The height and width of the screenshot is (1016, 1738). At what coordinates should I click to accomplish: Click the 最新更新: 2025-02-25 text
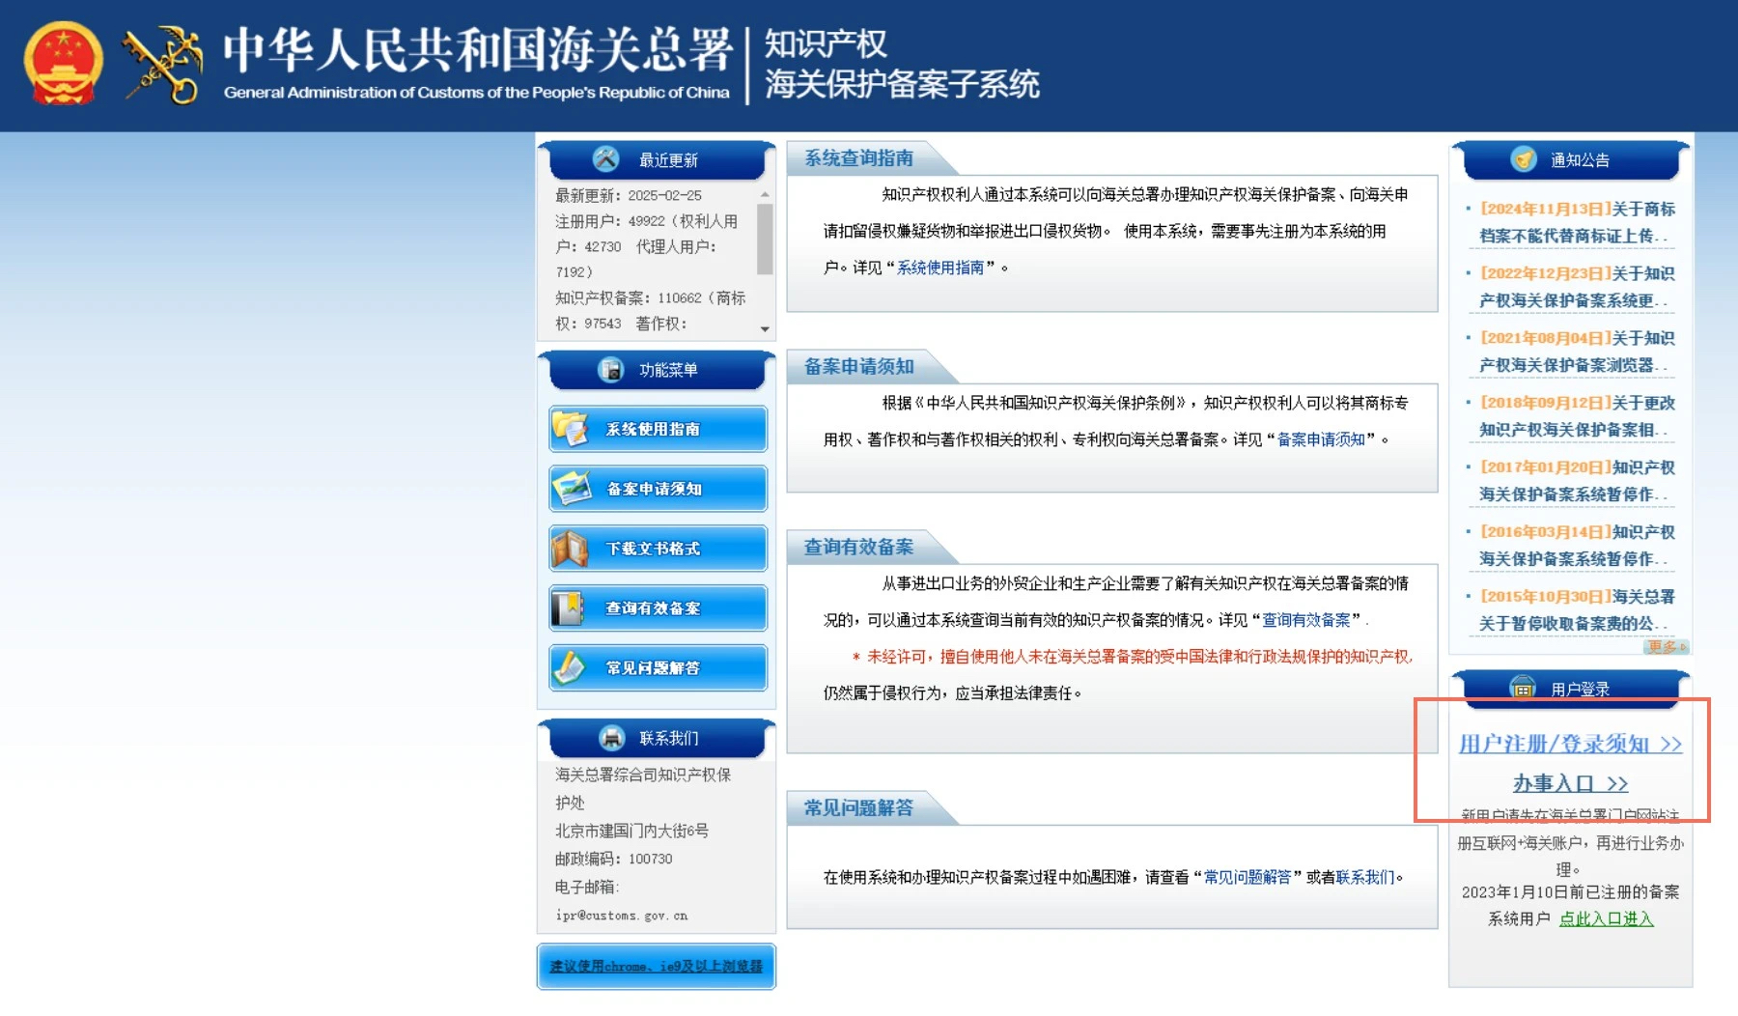(x=629, y=195)
